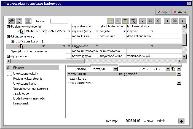
Task: Open the magister degree dropdown
Action: pyautogui.click(x=125, y=31)
